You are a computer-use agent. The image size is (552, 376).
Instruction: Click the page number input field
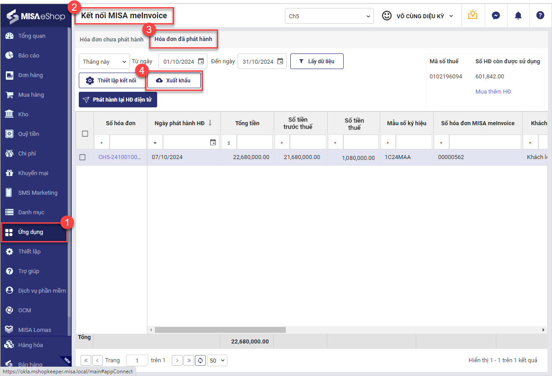click(x=137, y=360)
